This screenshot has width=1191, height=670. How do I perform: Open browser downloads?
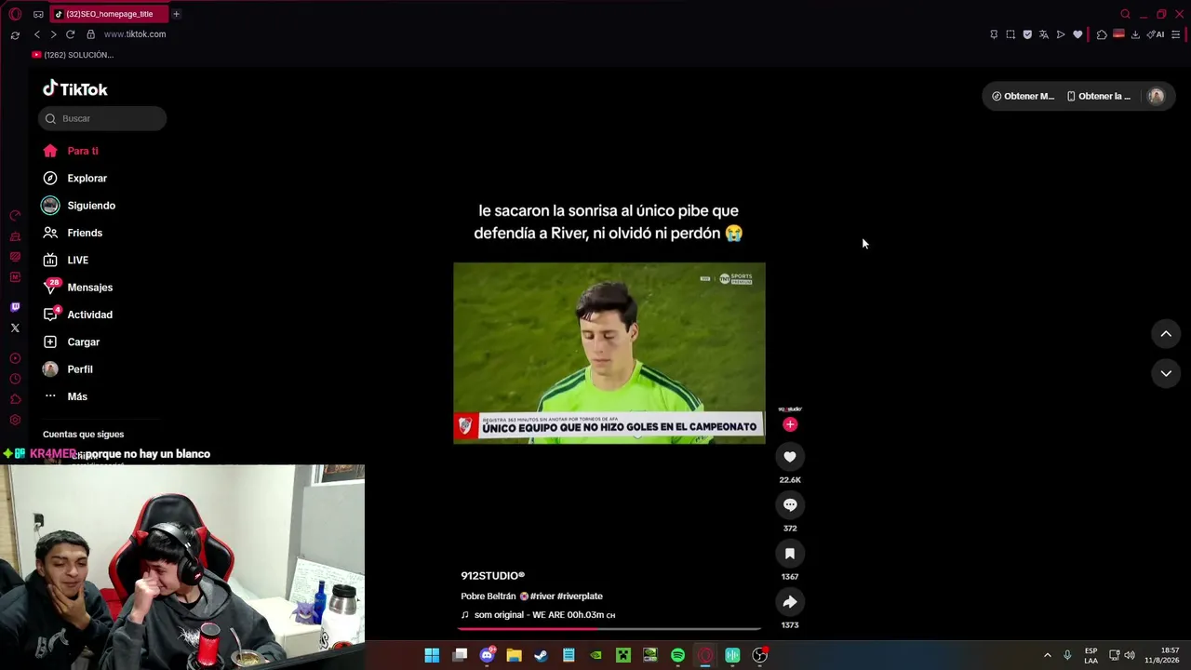1135,34
